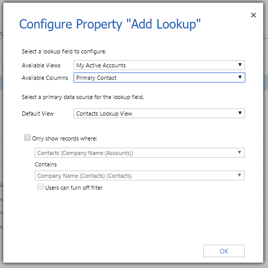This screenshot has width=268, height=268.
Task: Open the My Active Accounts combo box
Action: click(x=159, y=65)
